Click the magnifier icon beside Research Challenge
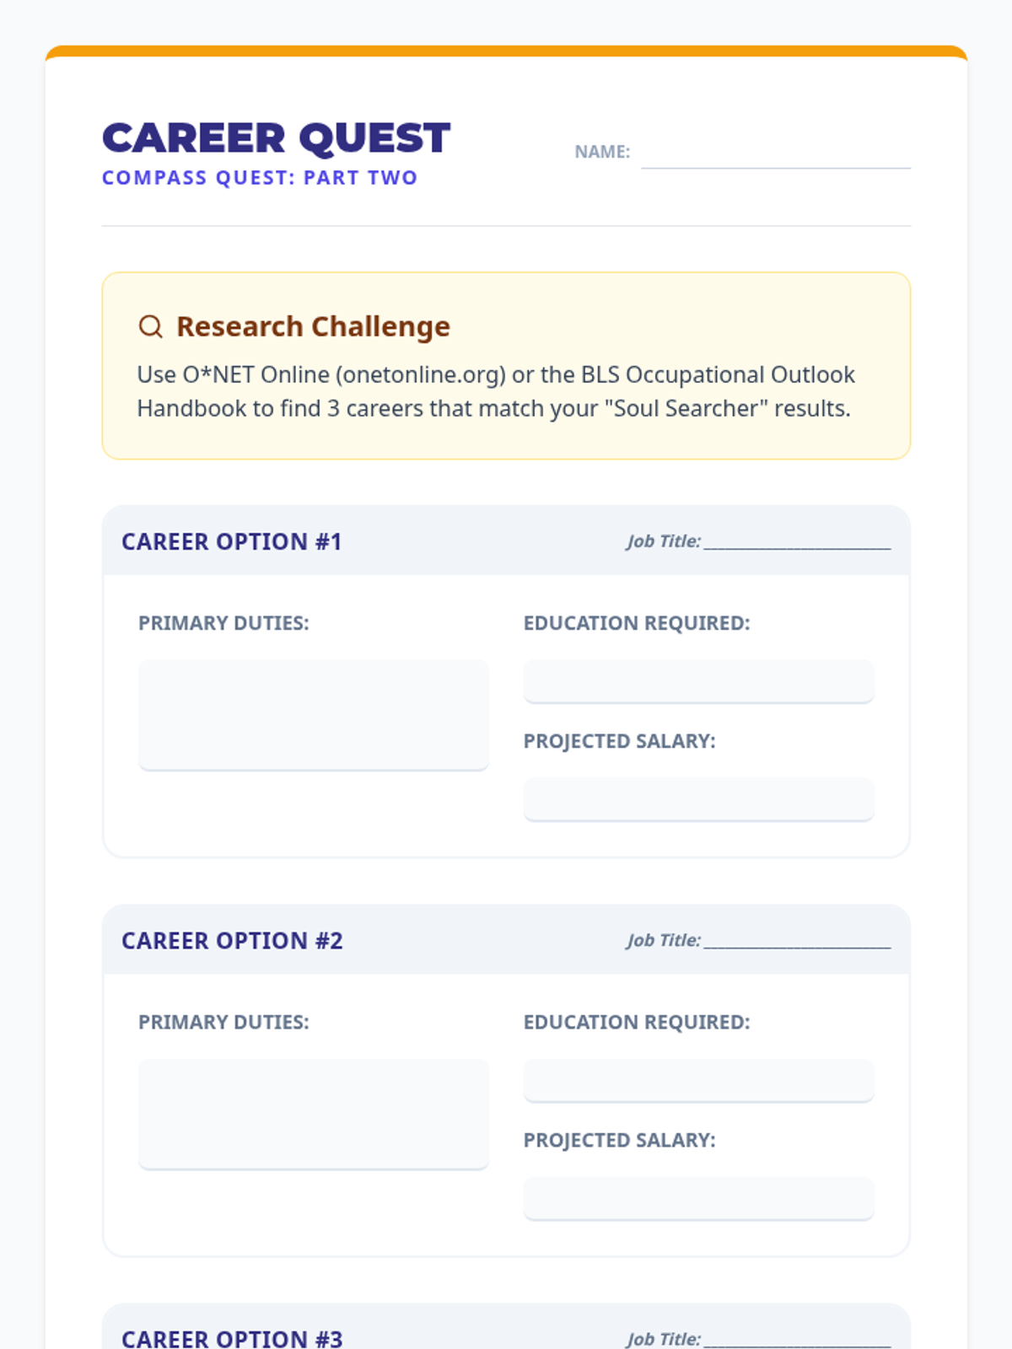 pos(150,326)
